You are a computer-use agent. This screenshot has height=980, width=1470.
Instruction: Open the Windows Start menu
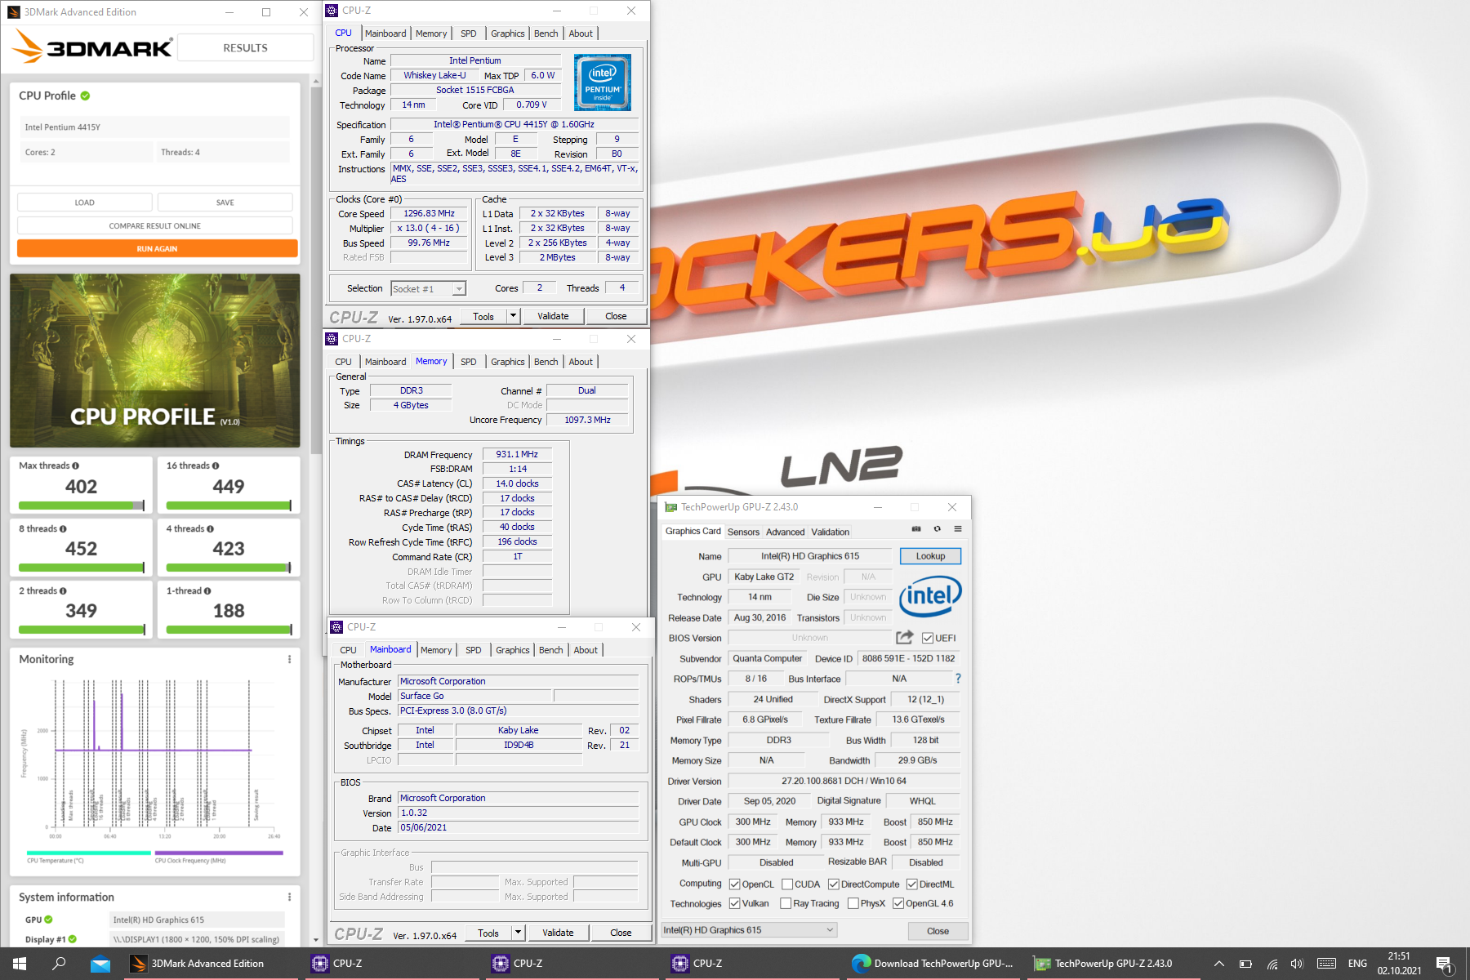20,964
